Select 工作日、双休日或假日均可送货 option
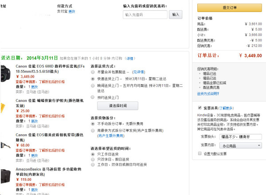The image size is (266, 195). (x=93, y=164)
